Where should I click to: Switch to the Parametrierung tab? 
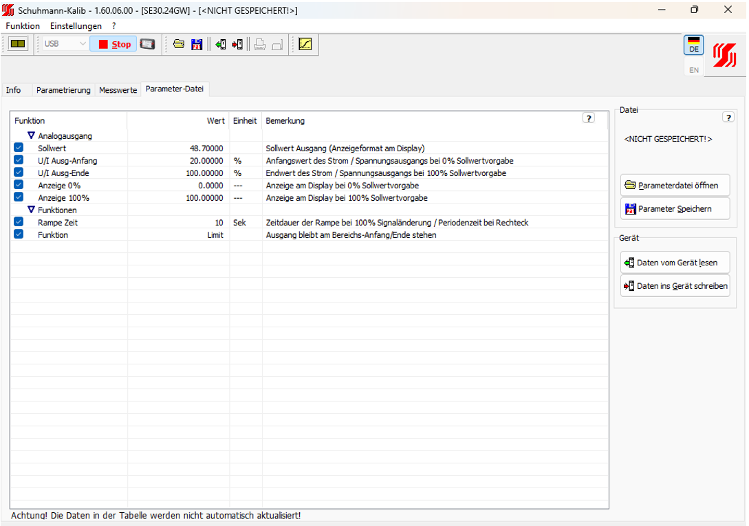click(63, 90)
